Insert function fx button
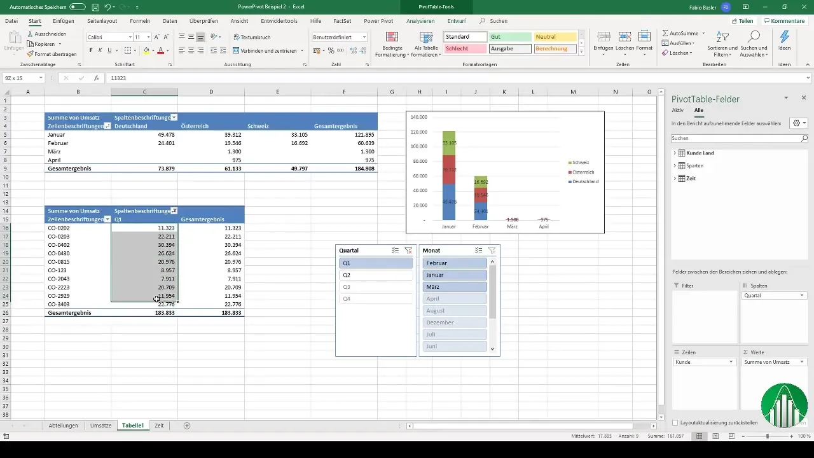Image resolution: width=814 pixels, height=458 pixels. 97,78
